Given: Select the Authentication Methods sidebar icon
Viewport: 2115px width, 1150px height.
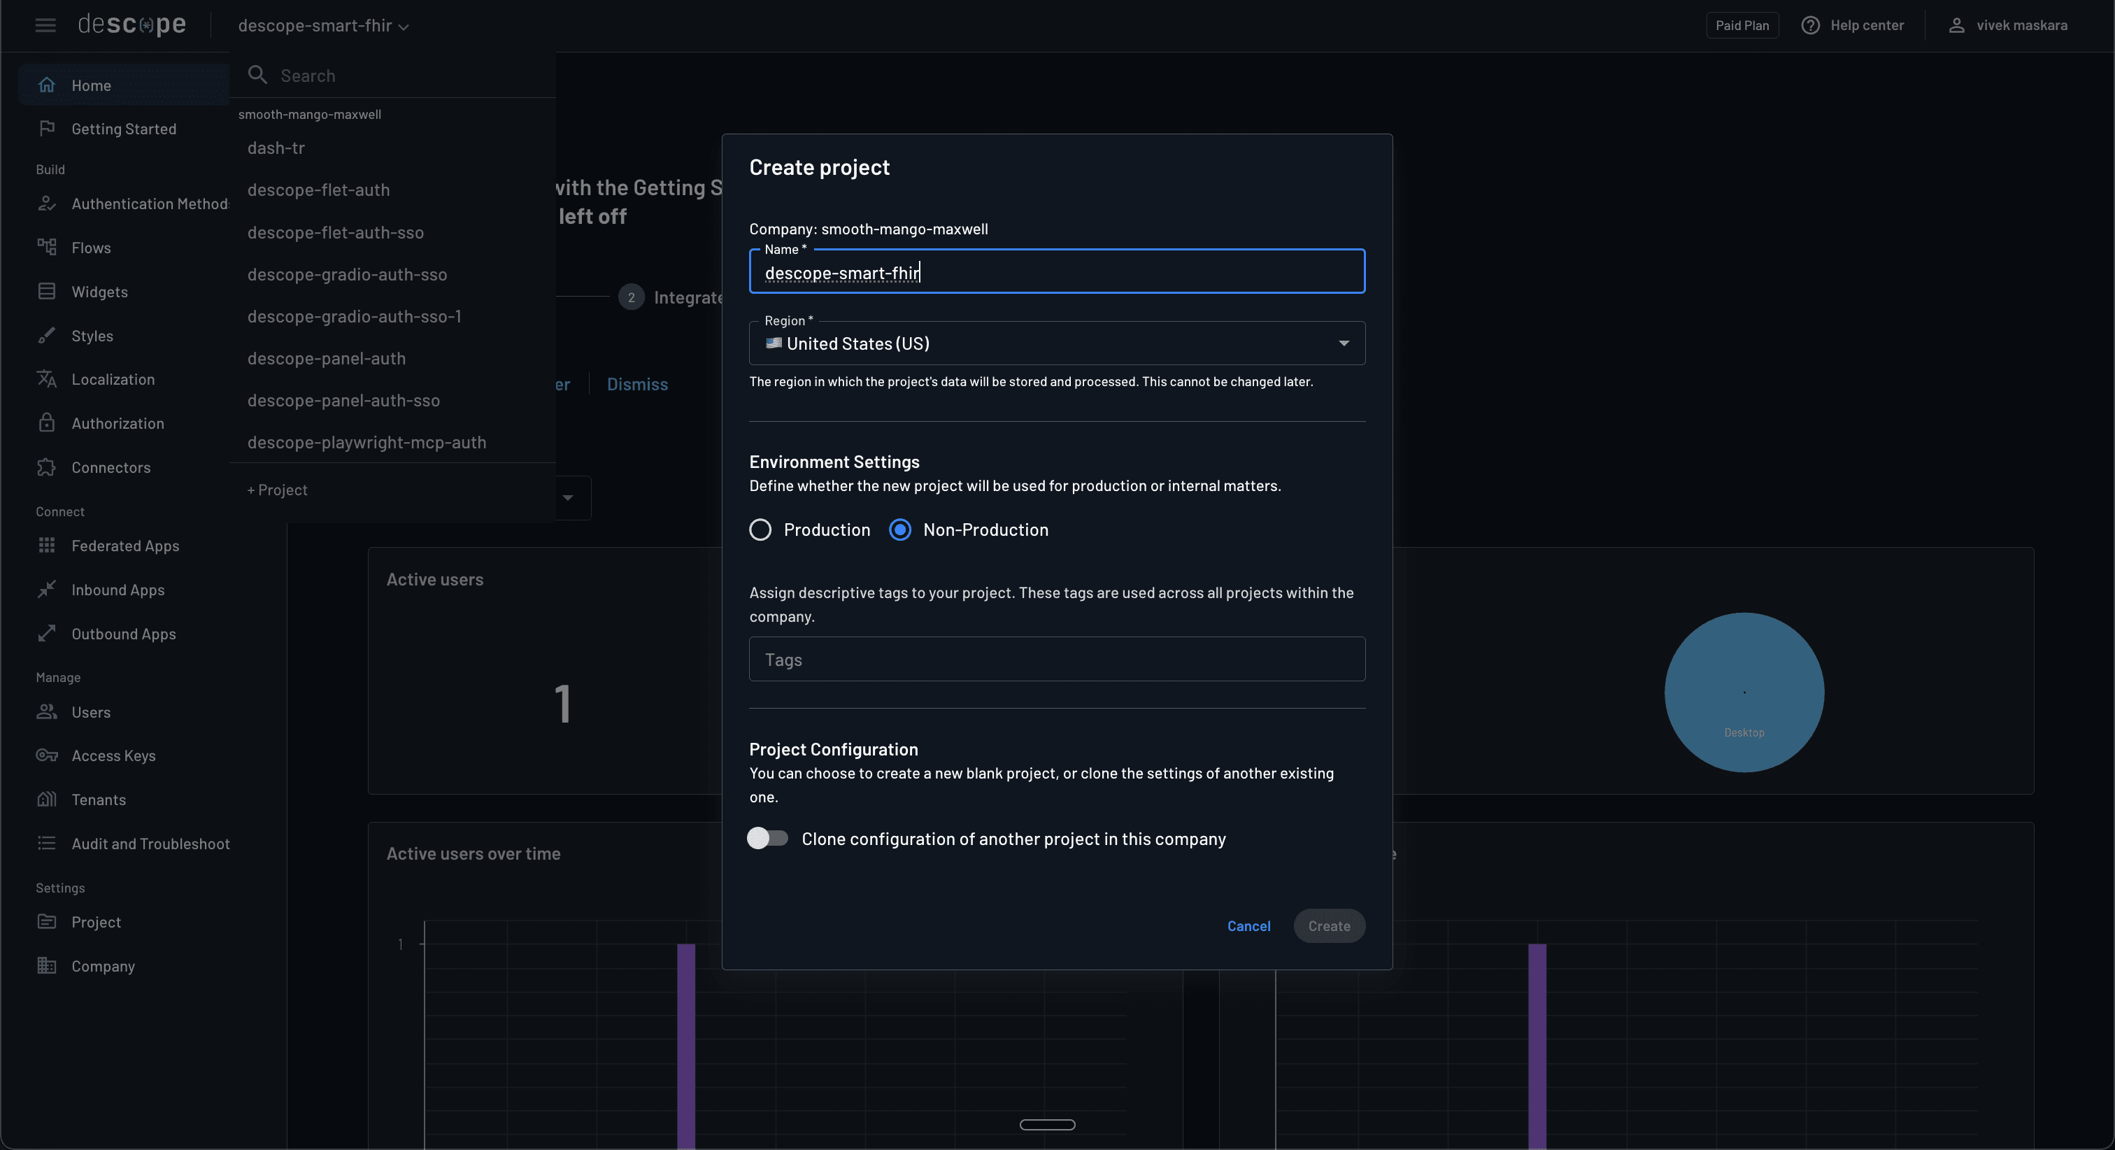Looking at the screenshot, I should (x=47, y=203).
